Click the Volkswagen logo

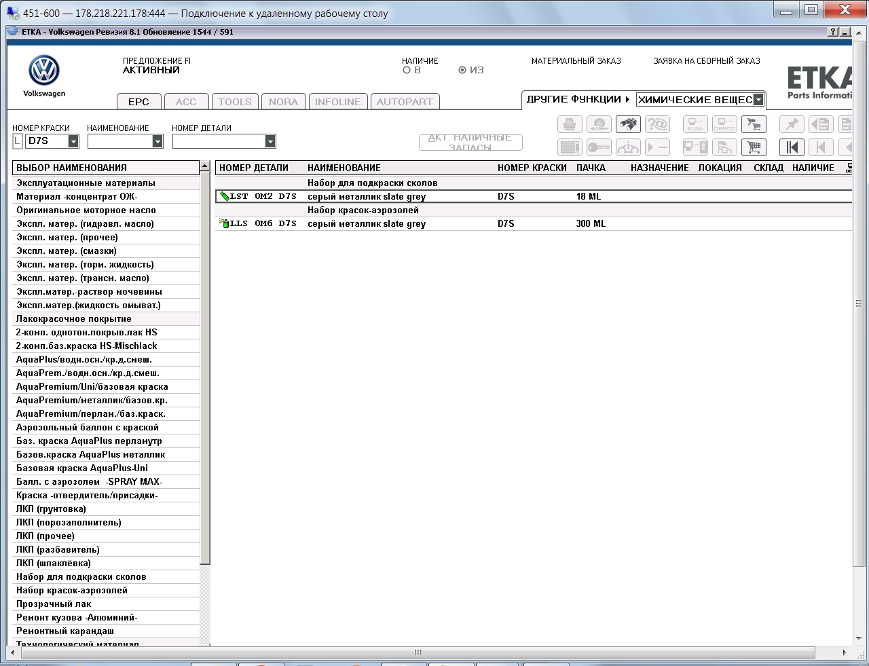coord(44,71)
